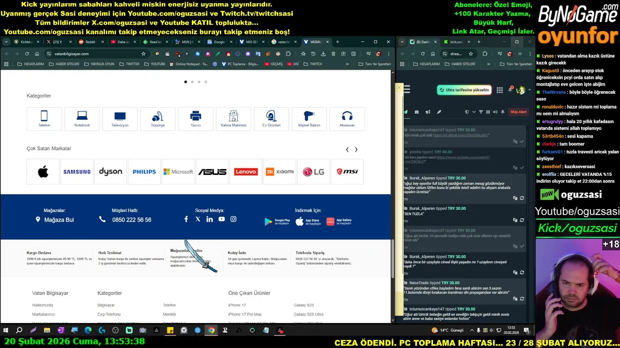Open Vatan Instagram social icon
Image resolution: width=620 pixels, height=348 pixels.
tap(233, 219)
